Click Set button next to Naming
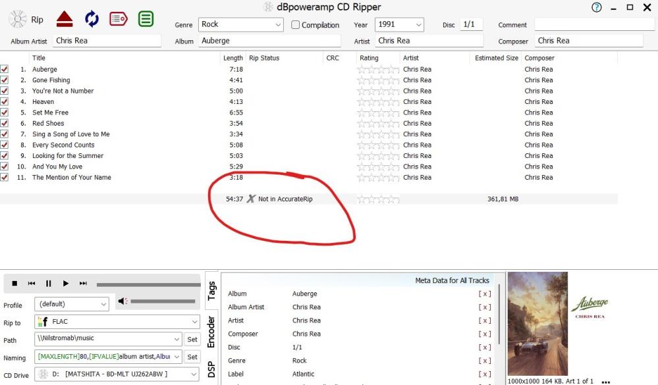Image resolution: width=658 pixels, height=385 pixels. [x=192, y=357]
